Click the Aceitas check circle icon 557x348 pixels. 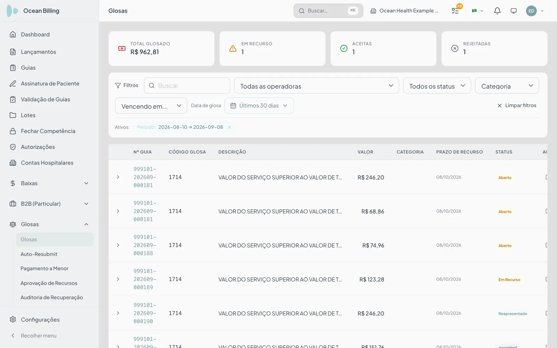click(x=344, y=48)
